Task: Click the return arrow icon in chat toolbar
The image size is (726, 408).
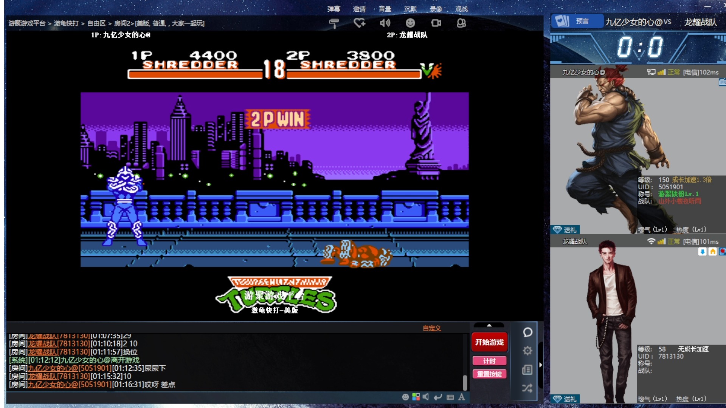Action: [x=438, y=397]
